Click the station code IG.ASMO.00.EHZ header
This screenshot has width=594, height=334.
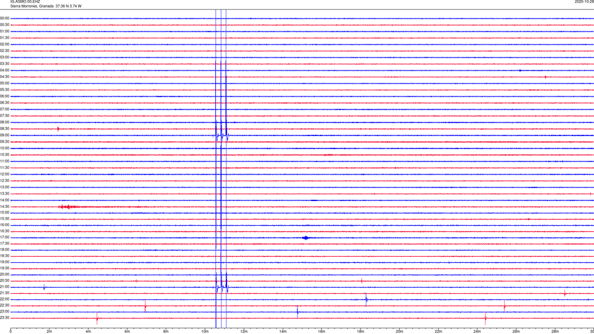25,2
